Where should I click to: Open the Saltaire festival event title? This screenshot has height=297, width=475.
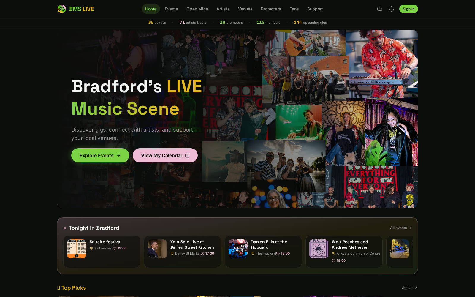pyautogui.click(x=105, y=242)
